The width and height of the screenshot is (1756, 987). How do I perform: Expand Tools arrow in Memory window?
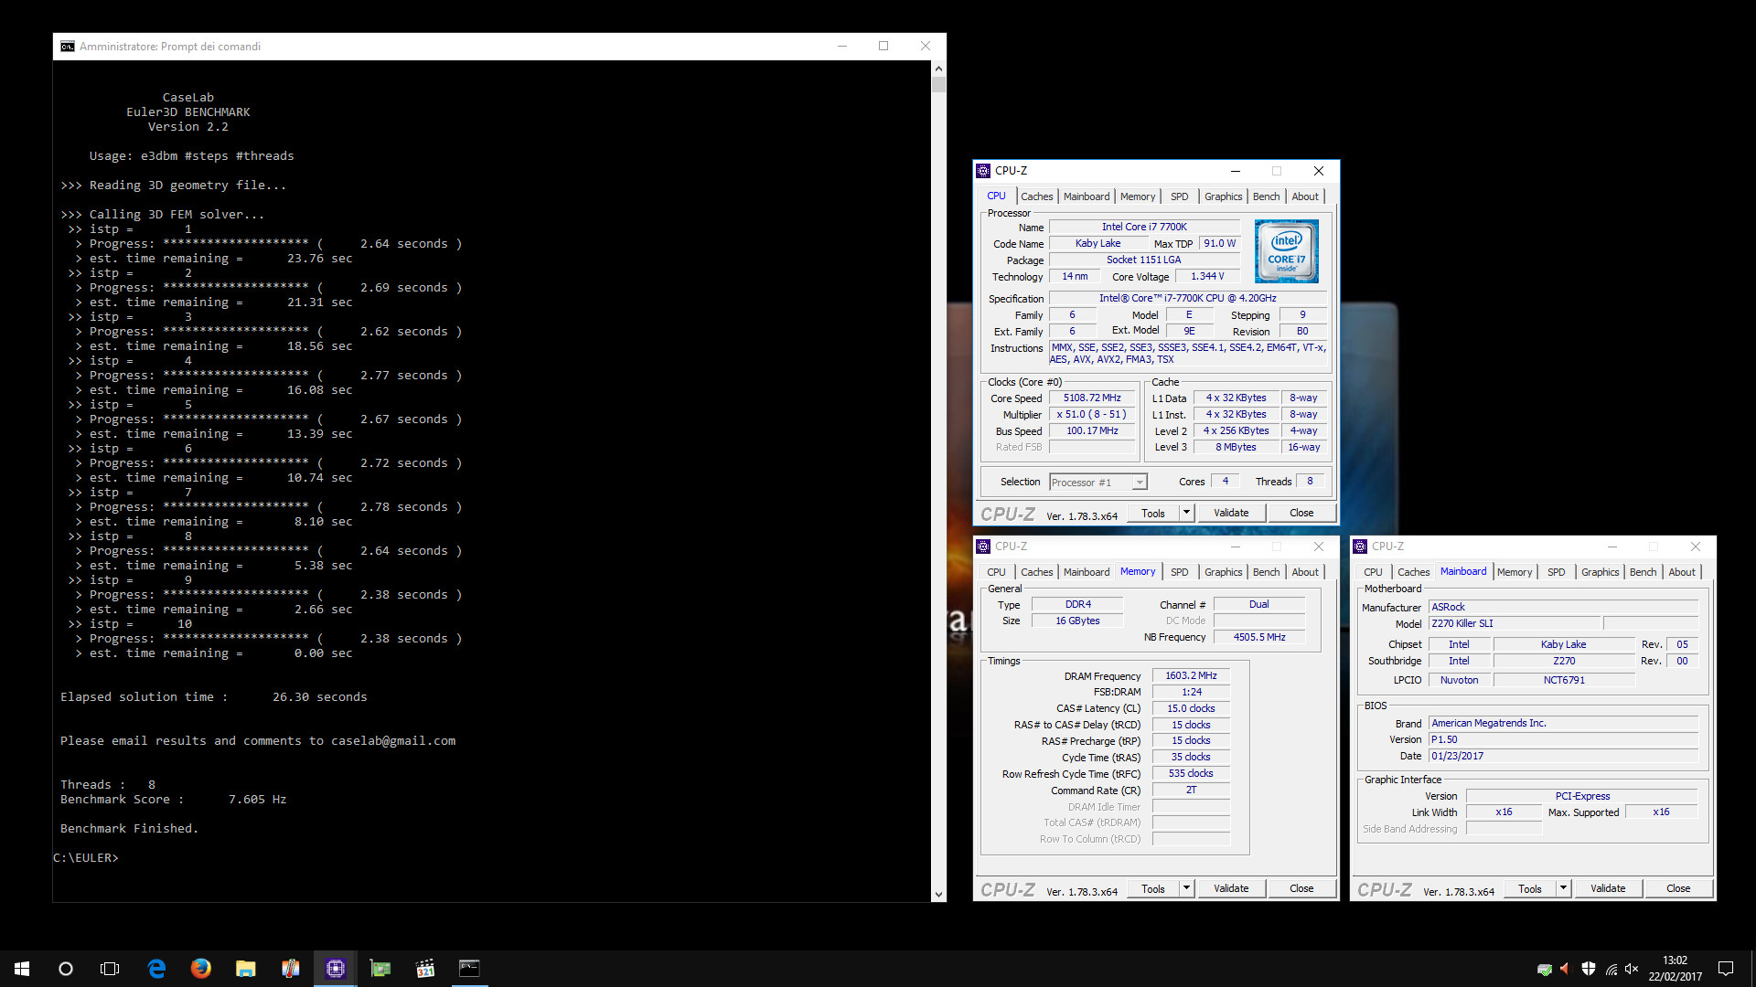1186,888
